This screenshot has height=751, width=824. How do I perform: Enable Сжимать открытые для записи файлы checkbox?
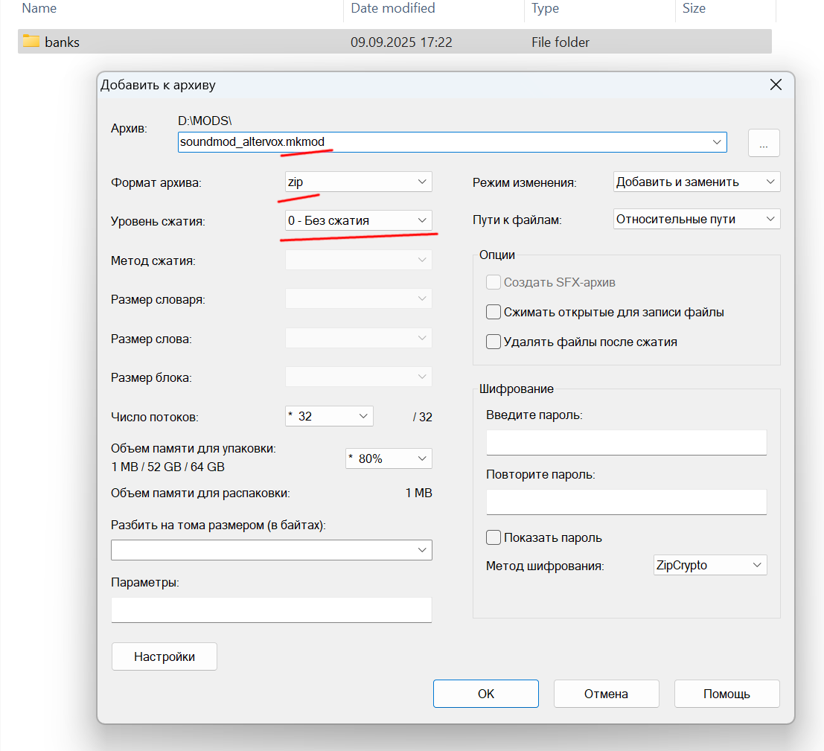coord(493,312)
